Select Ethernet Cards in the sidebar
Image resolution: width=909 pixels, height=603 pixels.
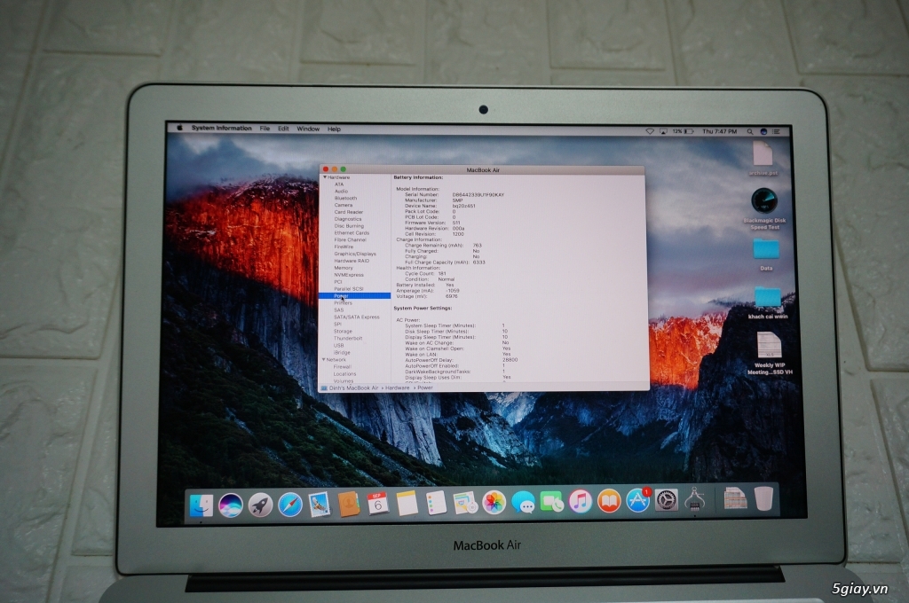point(352,233)
